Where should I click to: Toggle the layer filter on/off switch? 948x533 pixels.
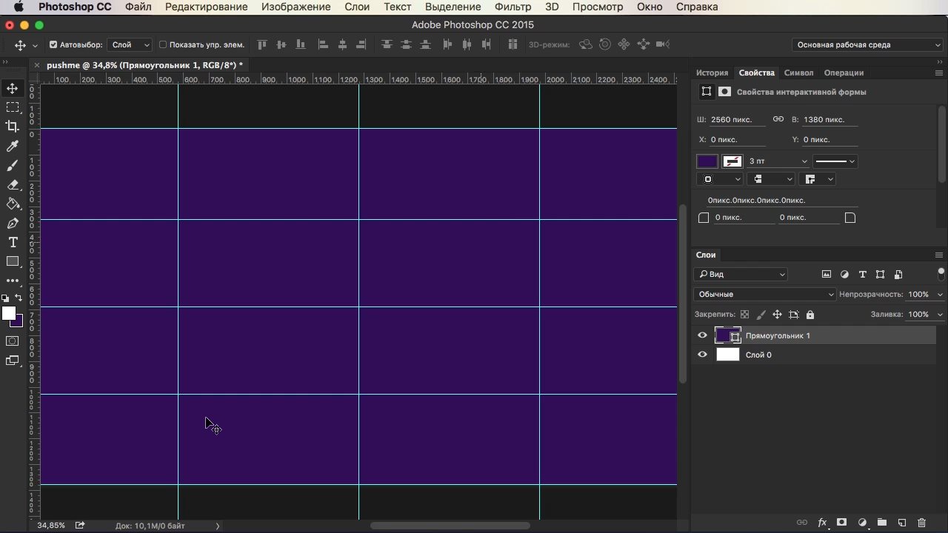941,273
